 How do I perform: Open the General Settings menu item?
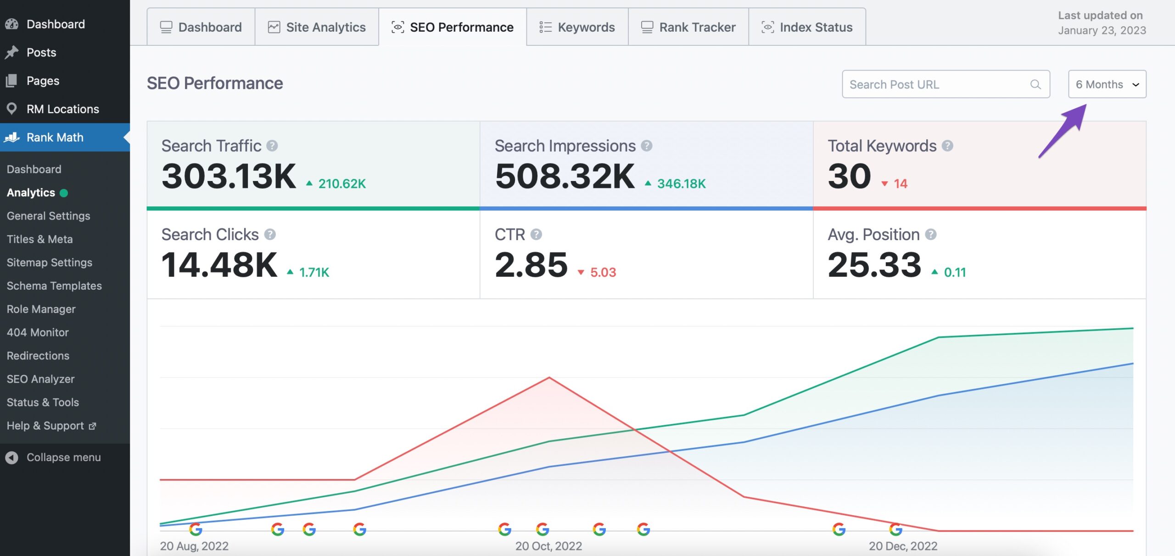pyautogui.click(x=48, y=216)
